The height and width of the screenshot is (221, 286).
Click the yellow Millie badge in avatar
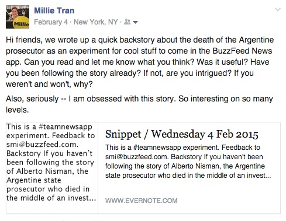[x=21, y=23]
